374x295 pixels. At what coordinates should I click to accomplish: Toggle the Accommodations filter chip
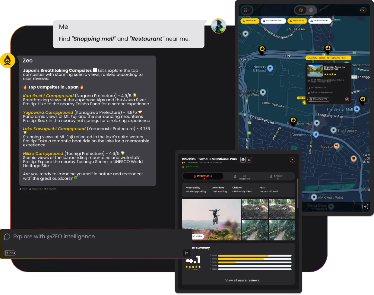(273, 21)
